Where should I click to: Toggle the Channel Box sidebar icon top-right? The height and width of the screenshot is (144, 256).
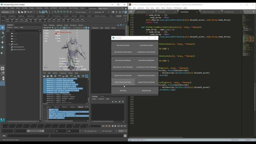[x=126, y=12]
